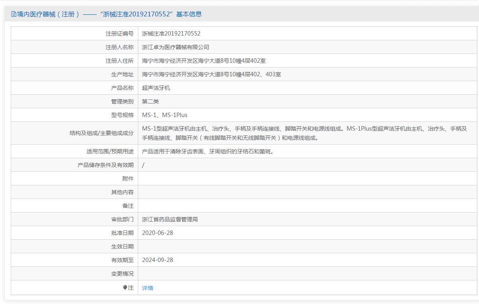Click the 变更情况 row label
The image size is (479, 304).
point(122,274)
